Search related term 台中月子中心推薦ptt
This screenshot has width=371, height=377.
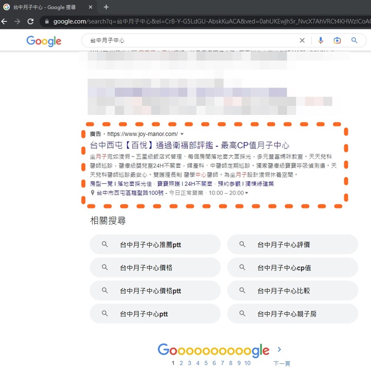coord(155,244)
